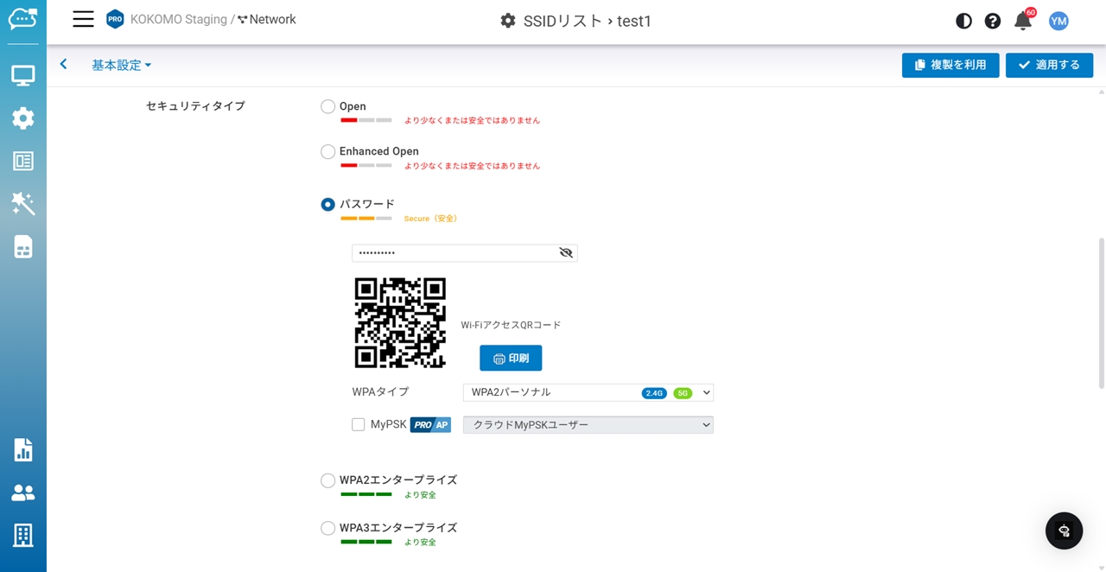This screenshot has width=1106, height=572.
Task: Open the hamburger navigation menu
Action: coord(83,20)
